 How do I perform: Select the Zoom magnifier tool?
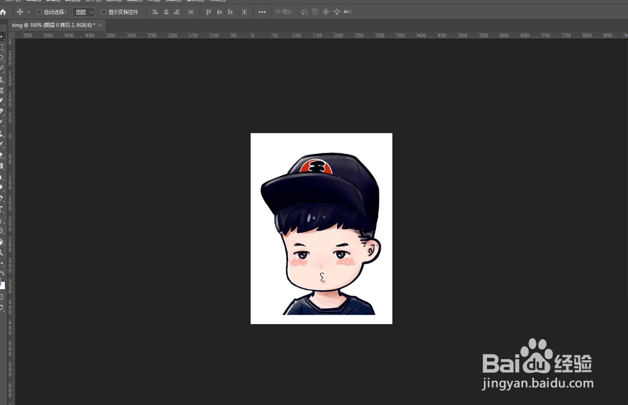[x=2, y=252]
